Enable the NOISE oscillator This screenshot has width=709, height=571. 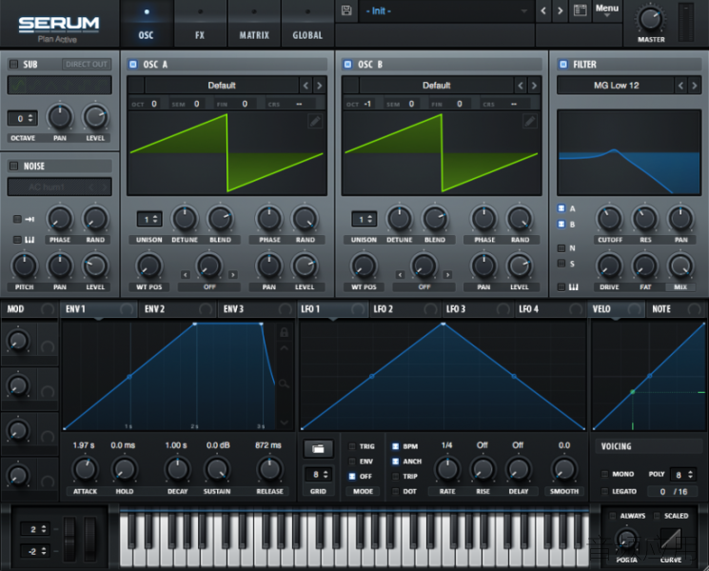point(14,166)
